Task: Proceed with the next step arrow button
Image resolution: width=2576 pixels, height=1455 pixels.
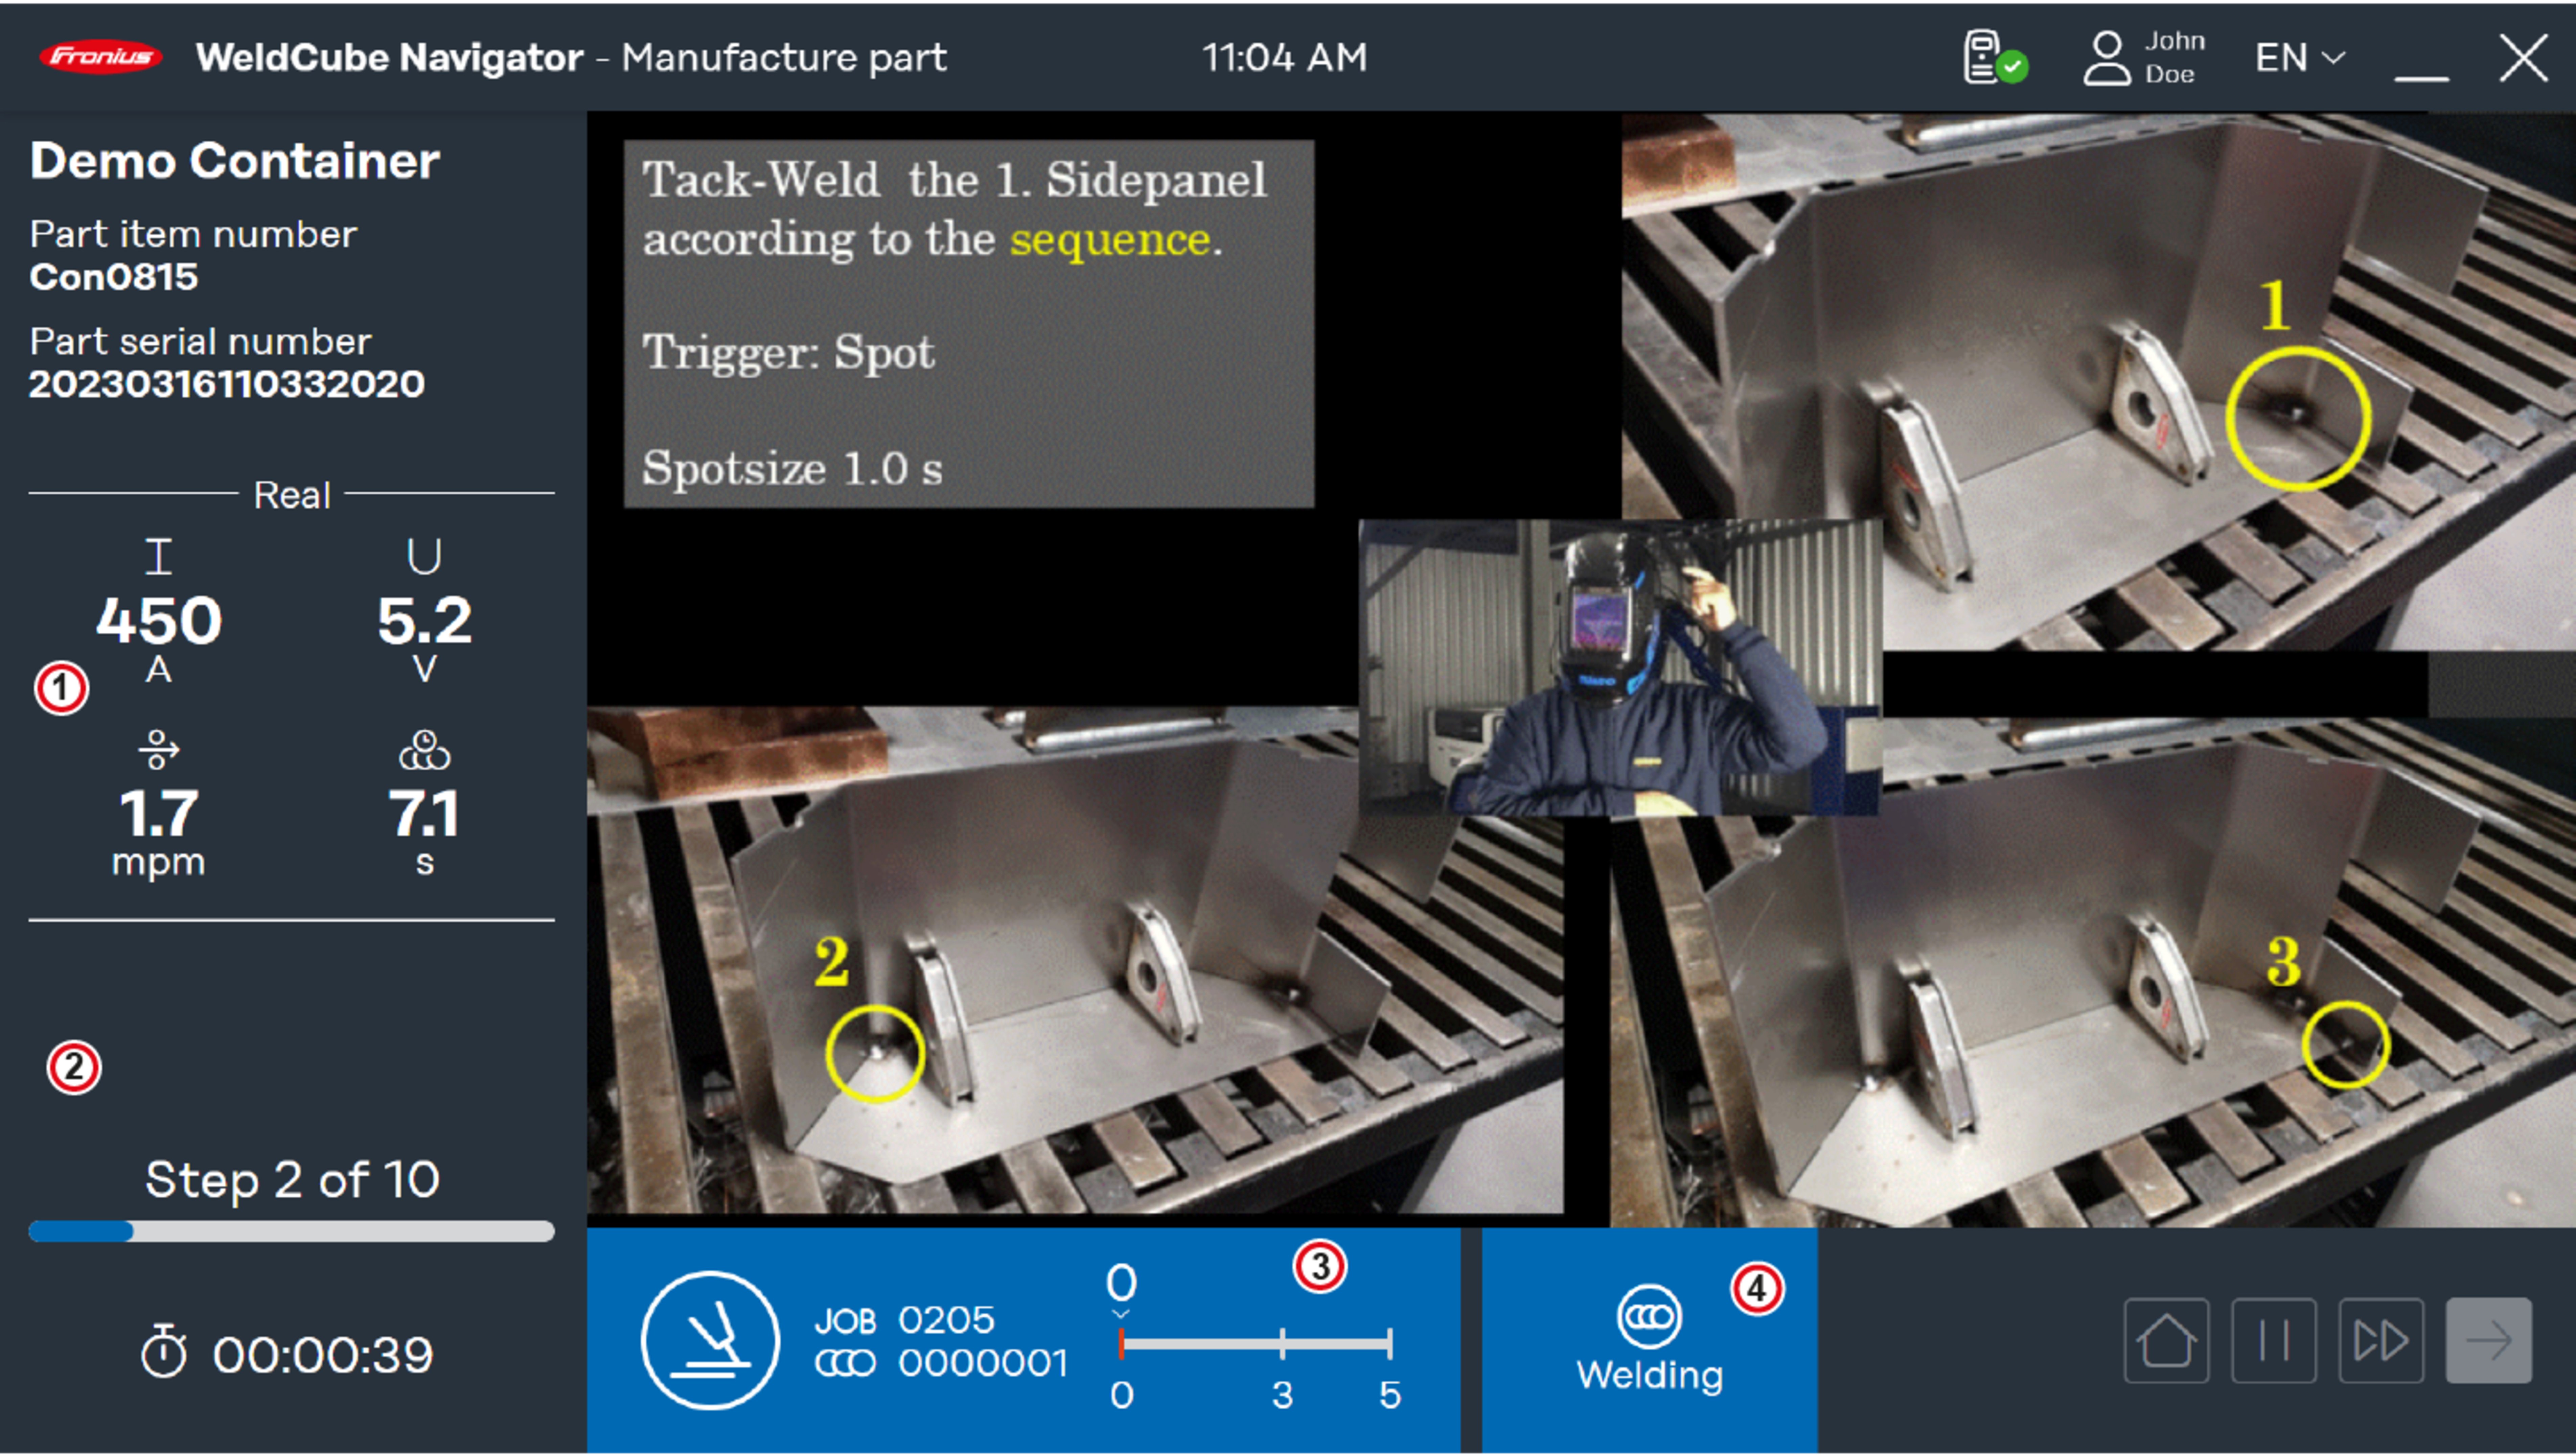Action: [2489, 1341]
